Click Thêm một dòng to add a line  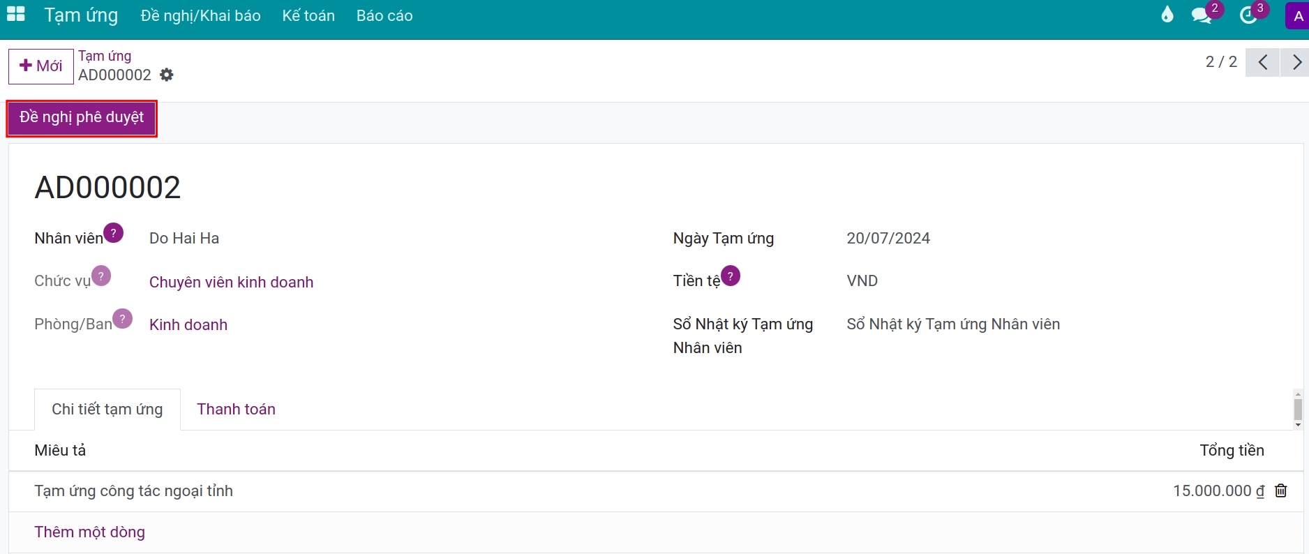coord(90,532)
